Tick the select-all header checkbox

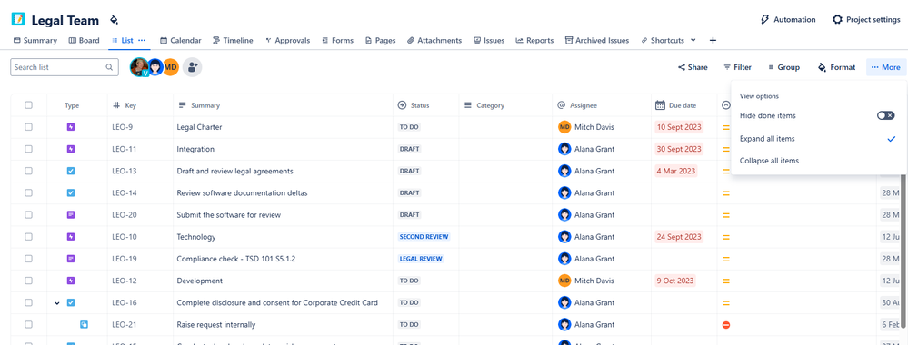point(28,105)
